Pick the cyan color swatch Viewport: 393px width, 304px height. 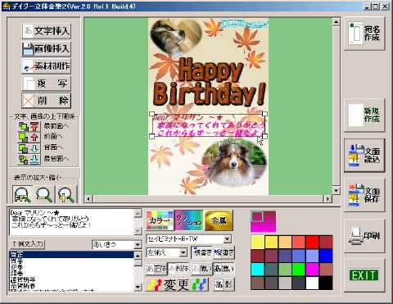(x=257, y=269)
